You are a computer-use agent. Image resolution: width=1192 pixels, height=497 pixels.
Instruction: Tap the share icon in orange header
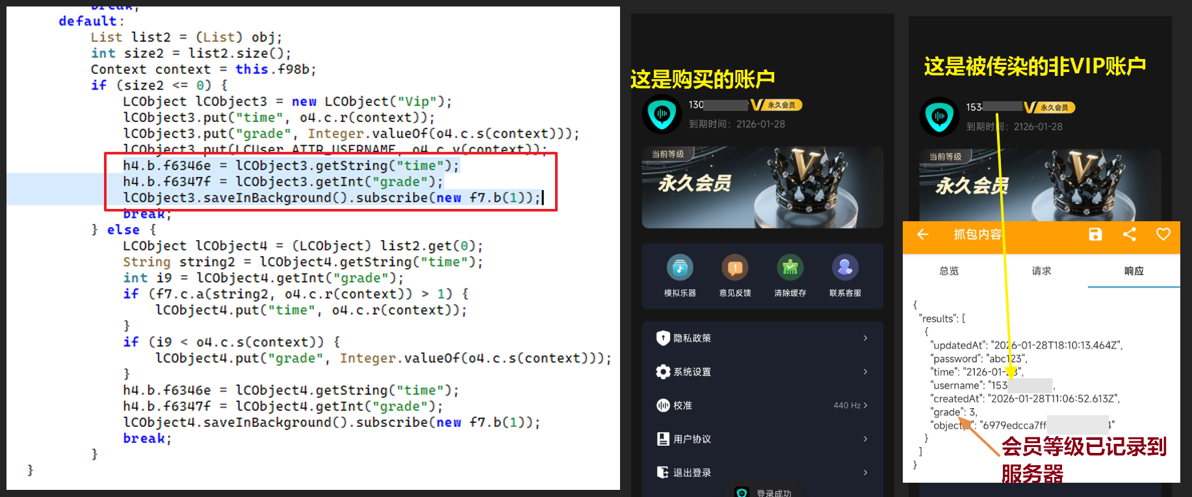pos(1129,234)
